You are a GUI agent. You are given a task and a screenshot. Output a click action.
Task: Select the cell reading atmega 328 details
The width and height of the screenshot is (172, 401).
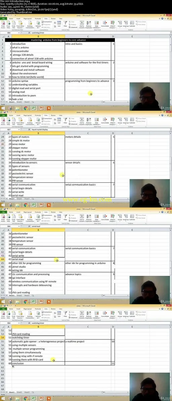click(x=38, y=55)
